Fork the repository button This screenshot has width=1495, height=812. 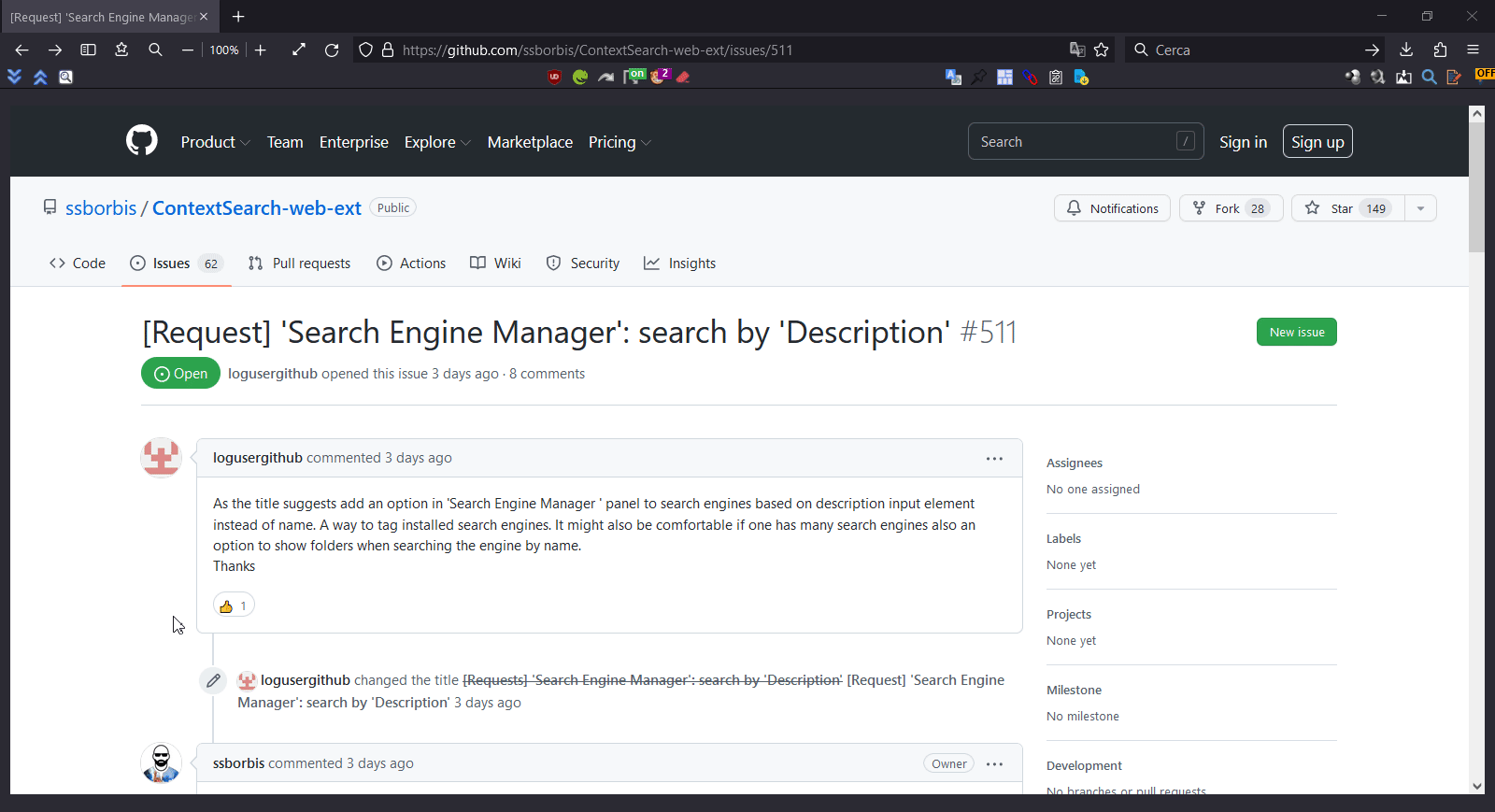[x=1231, y=208]
